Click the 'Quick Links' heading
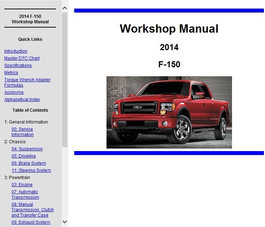Image resolution: width=265 pixels, height=227 pixels. [x=30, y=39]
